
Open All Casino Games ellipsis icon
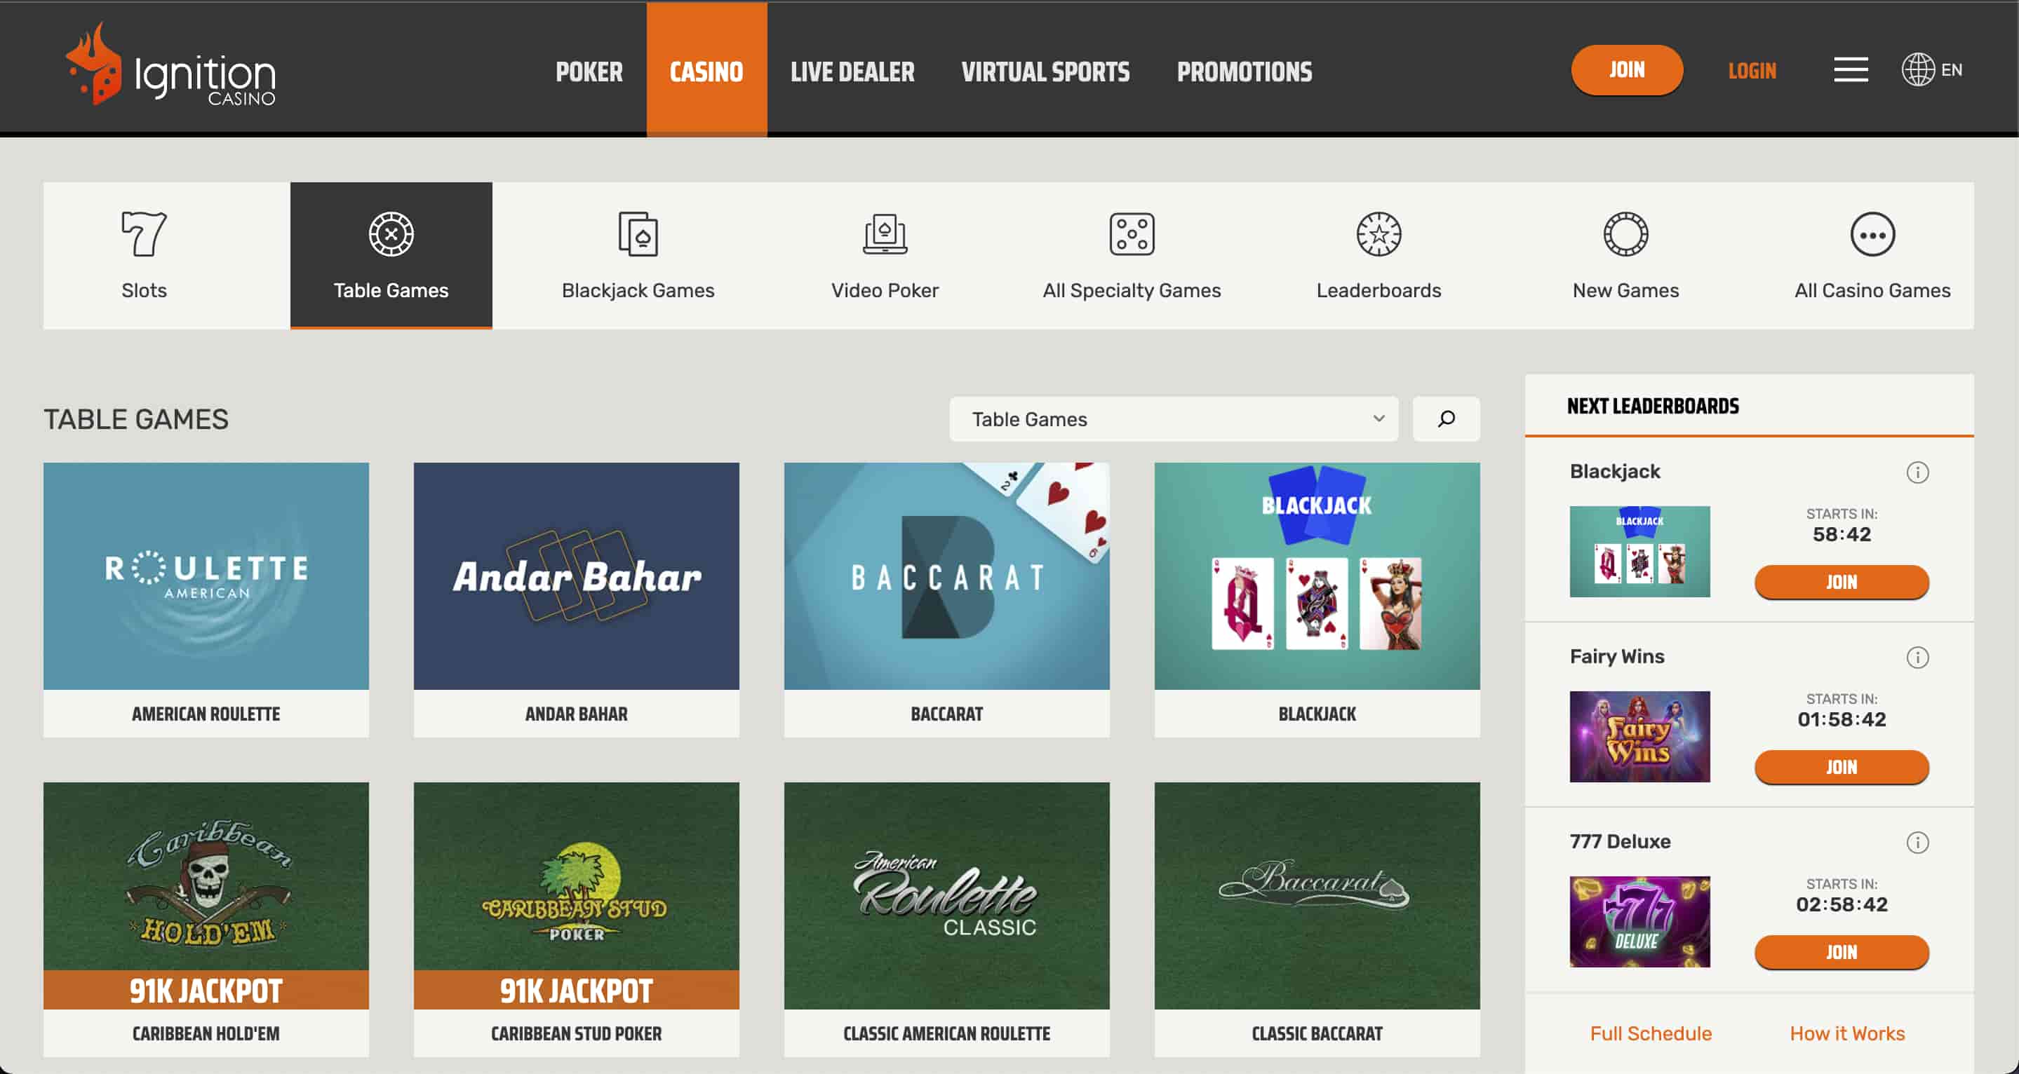point(1872,233)
